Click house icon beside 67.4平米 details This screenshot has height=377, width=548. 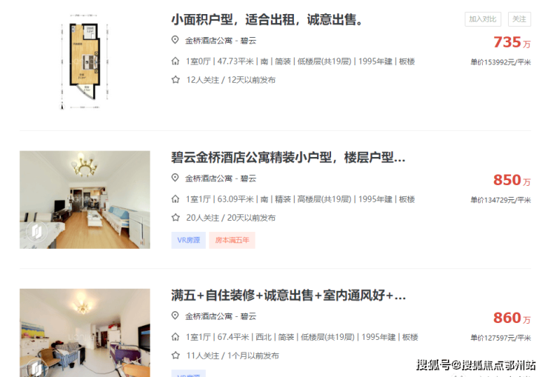coord(175,337)
